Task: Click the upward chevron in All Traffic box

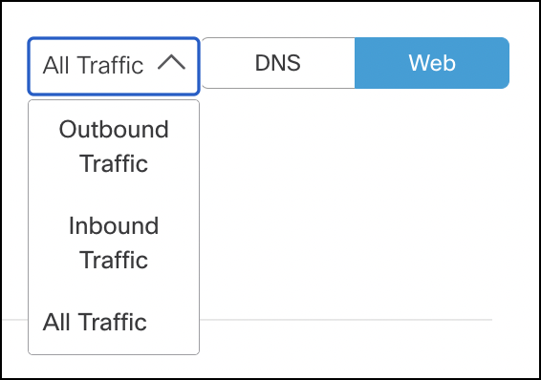Action: click(171, 63)
